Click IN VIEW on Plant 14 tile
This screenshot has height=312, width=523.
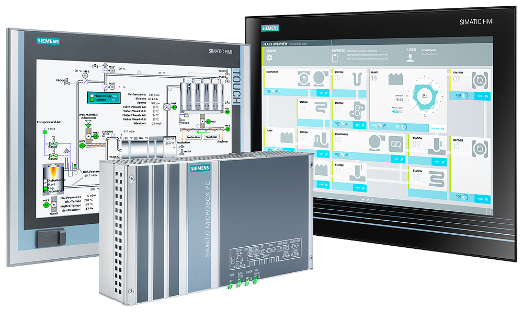click(x=438, y=128)
